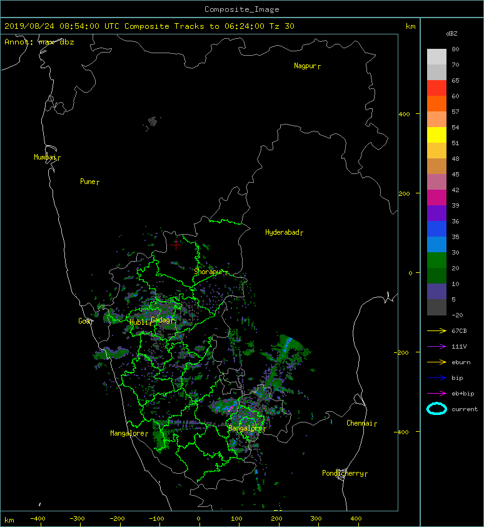Click the 2019/08/24 timestamp header text
This screenshot has height=527, width=484.
(149, 26)
